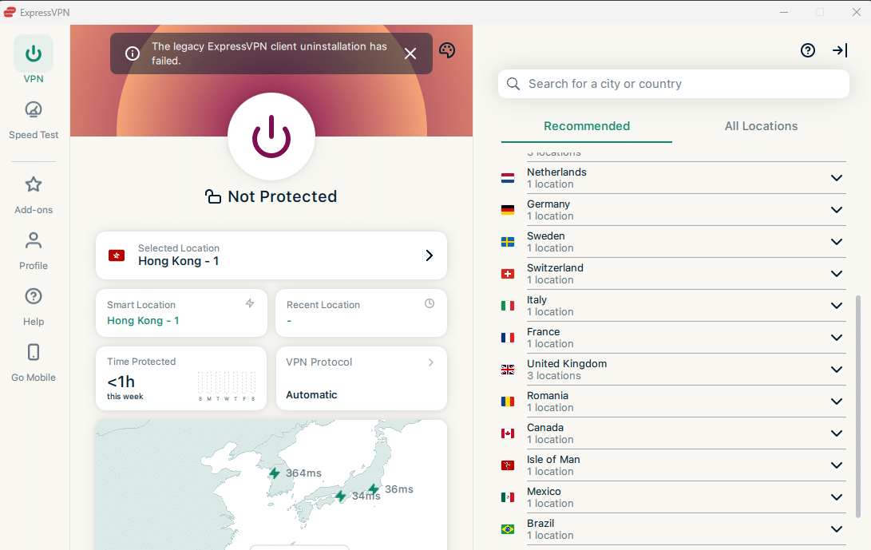Switch to the All Locations tab
Image resolution: width=871 pixels, height=550 pixels.
(x=761, y=125)
